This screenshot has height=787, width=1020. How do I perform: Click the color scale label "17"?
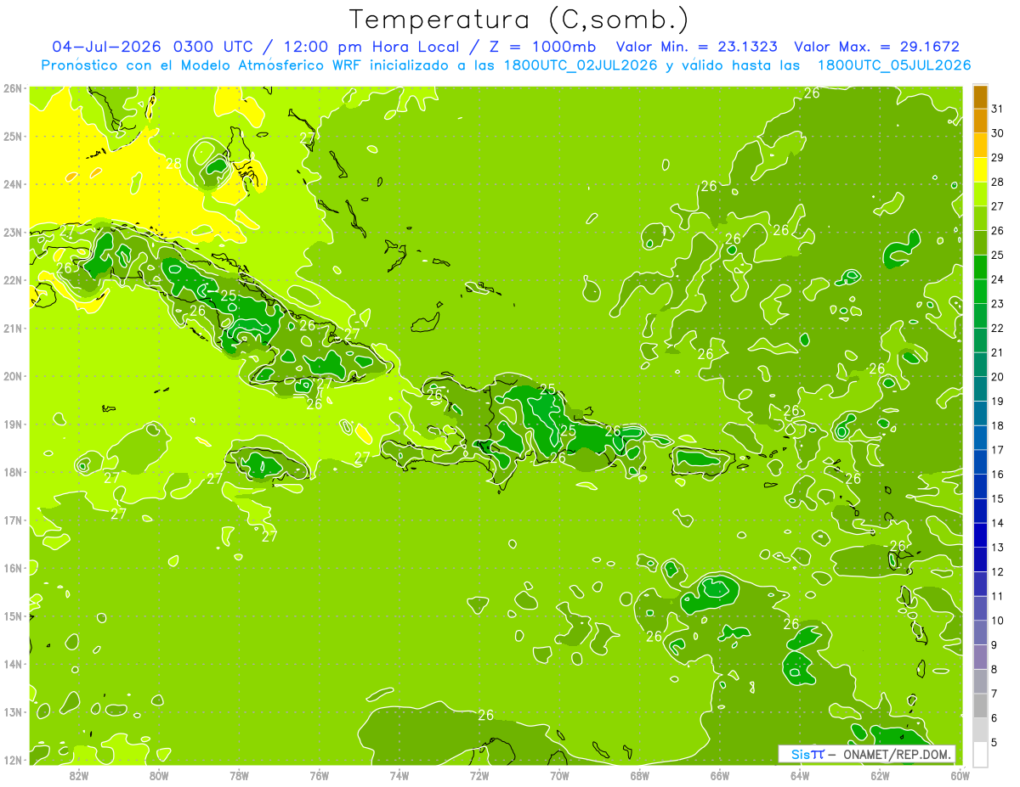pos(998,450)
